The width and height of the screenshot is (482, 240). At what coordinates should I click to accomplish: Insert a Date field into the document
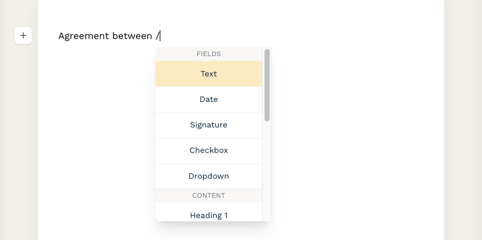pos(208,99)
